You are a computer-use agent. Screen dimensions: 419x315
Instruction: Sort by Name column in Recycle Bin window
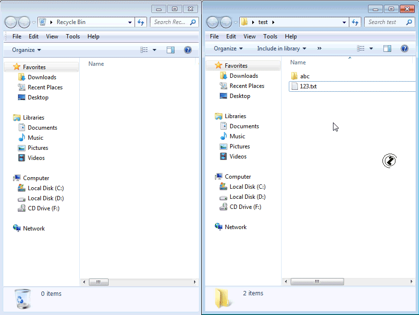(96, 64)
